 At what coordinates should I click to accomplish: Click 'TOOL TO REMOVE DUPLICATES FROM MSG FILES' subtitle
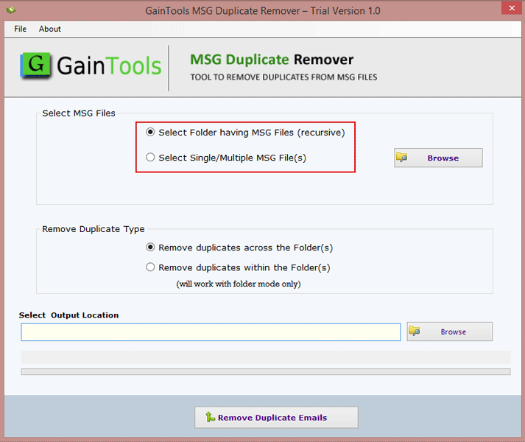(283, 77)
